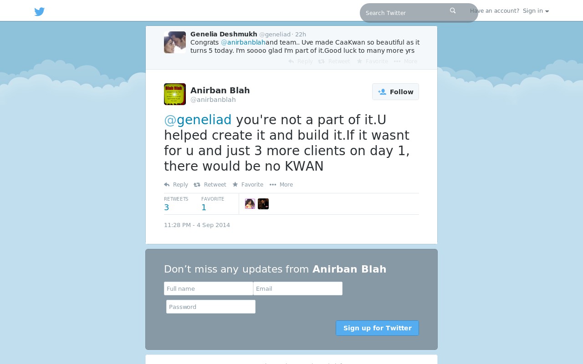
Task: Click the search magnifier icon
Action: coord(453,10)
